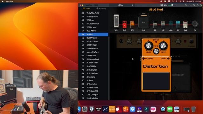Select the RVB reverb pedal
Viewport: 203px width, 114px height.
click(x=185, y=24)
